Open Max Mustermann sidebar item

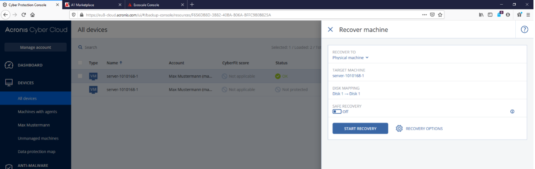(x=33, y=125)
